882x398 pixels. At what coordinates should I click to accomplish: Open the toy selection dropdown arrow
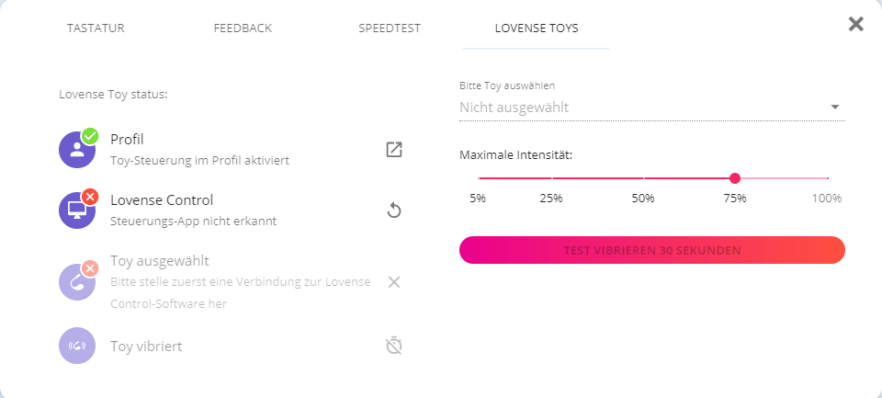point(835,108)
